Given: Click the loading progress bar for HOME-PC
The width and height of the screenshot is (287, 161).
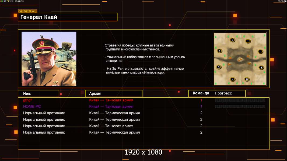Looking at the screenshot, I should coord(240,106).
